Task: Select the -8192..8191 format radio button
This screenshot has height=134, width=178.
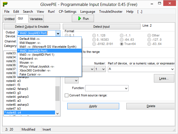Action: tap(94, 44)
